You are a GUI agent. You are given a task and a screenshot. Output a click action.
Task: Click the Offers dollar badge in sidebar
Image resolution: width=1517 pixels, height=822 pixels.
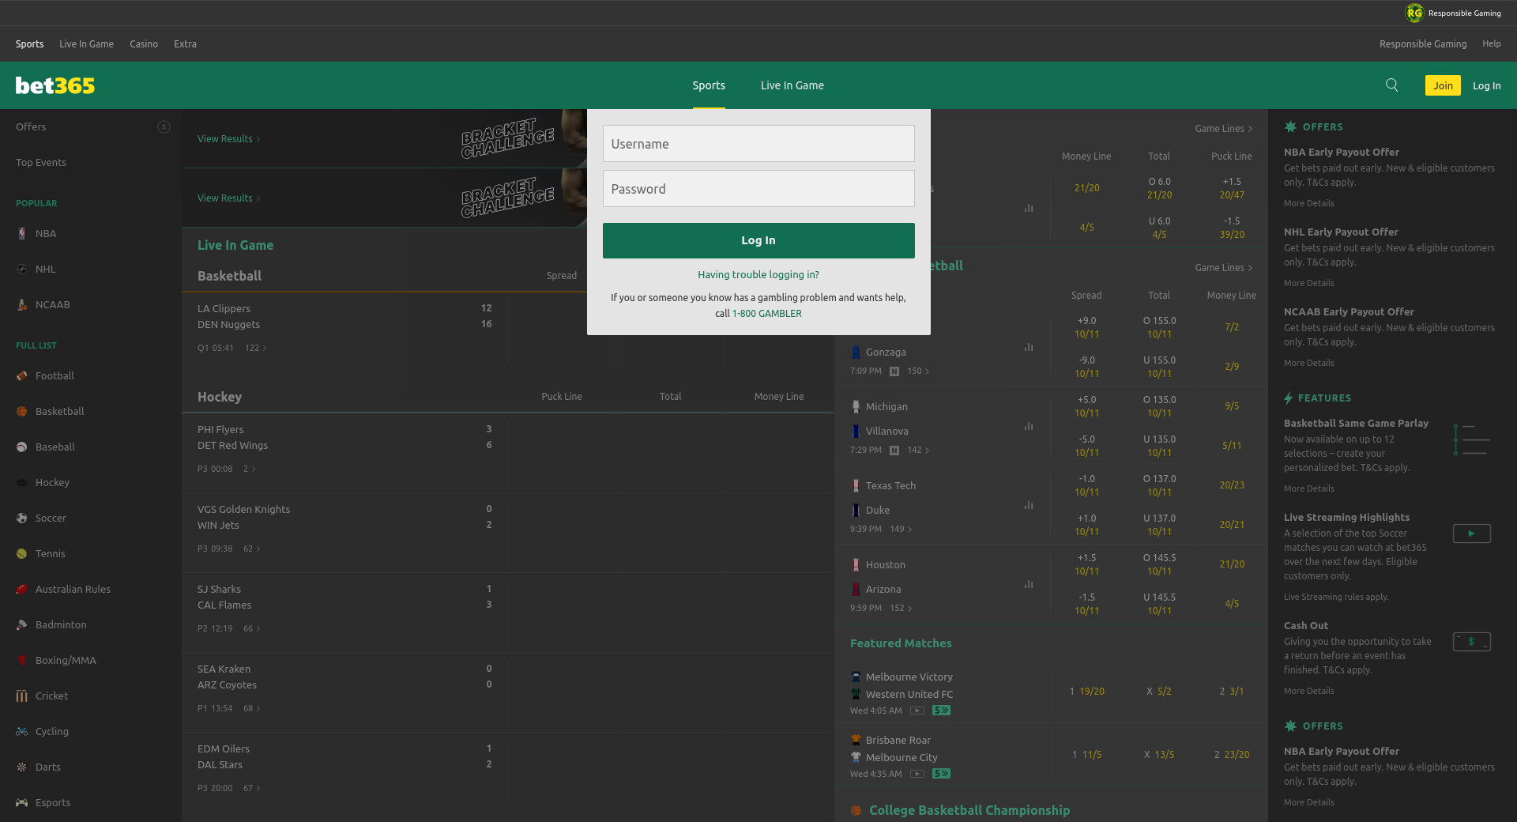tap(164, 126)
